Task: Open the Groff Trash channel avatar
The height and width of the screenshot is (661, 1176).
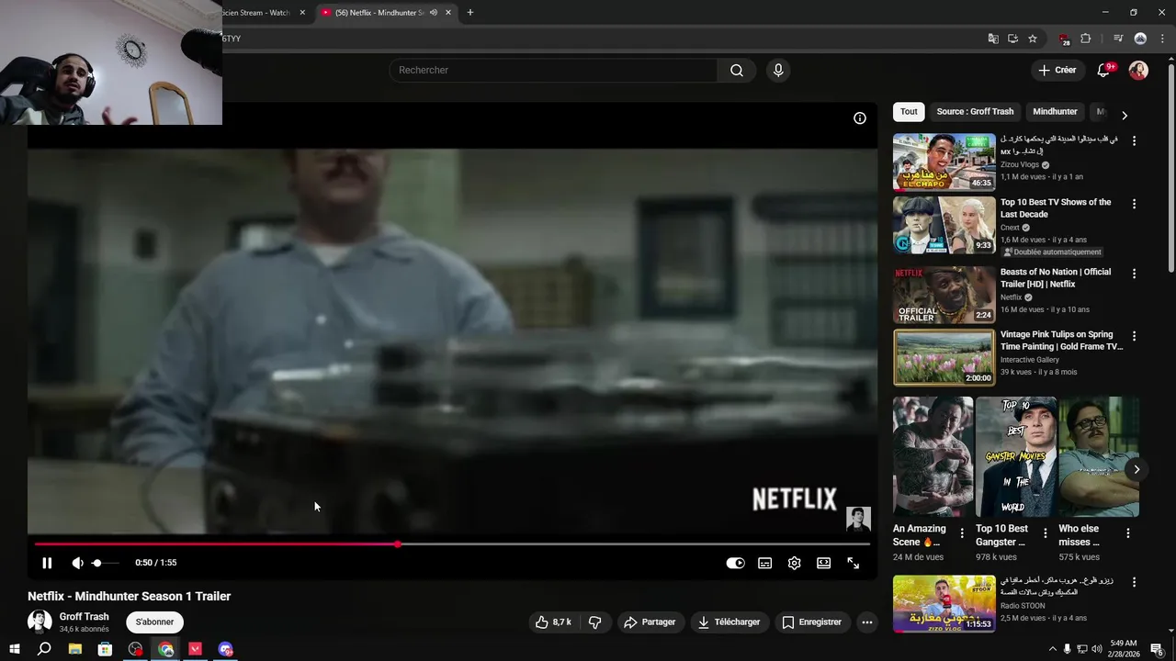Action: [40, 622]
